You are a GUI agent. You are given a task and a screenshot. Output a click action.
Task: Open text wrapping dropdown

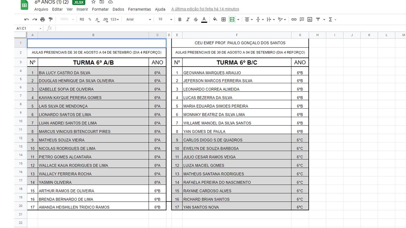[x=271, y=20]
